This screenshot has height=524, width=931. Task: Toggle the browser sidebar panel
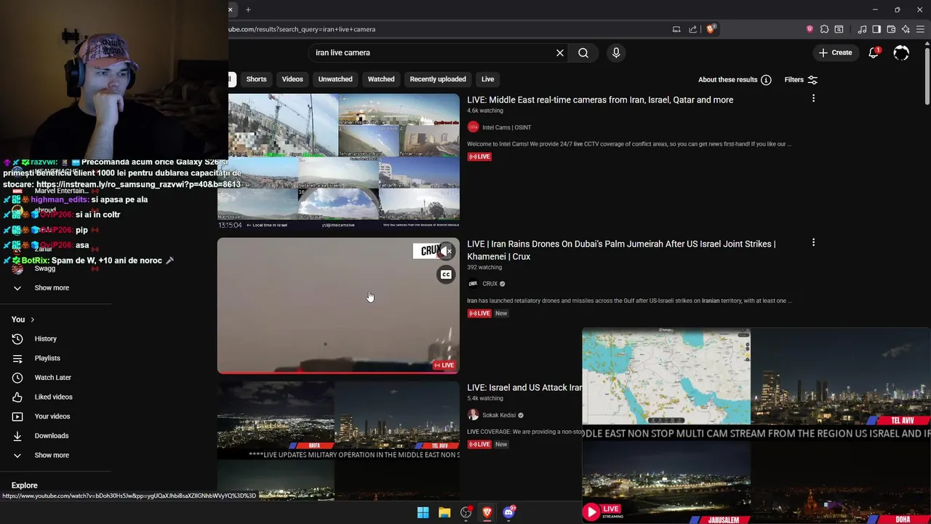(876, 29)
